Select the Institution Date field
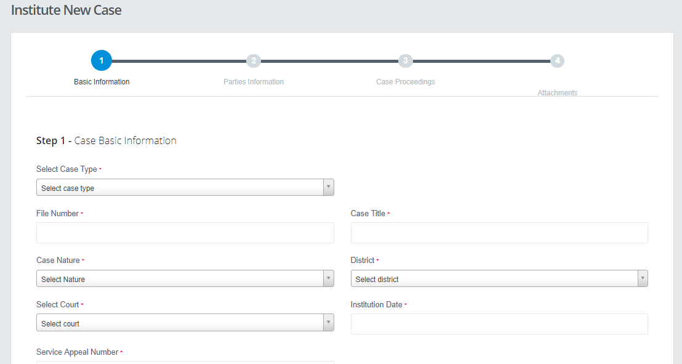This screenshot has width=682, height=364. (499, 324)
